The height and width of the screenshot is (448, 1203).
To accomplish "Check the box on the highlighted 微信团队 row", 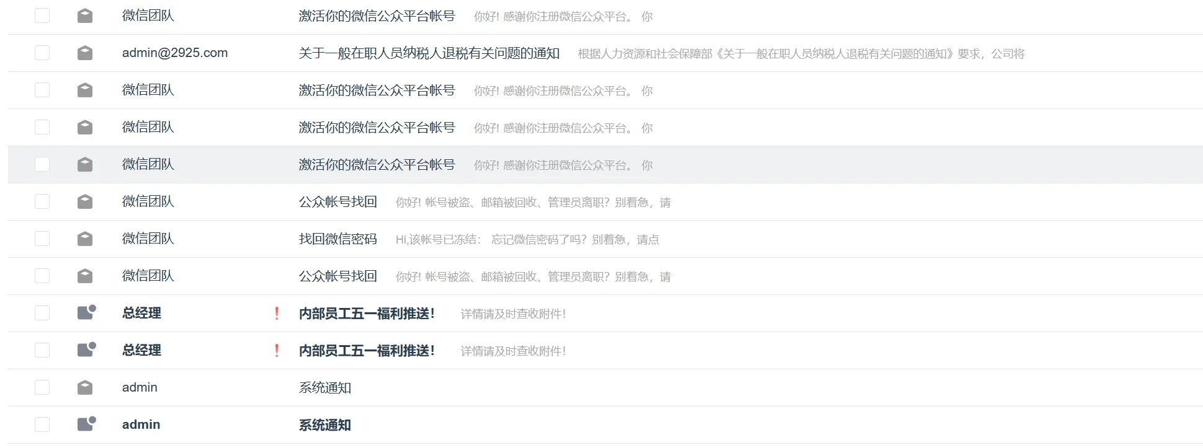I will [42, 164].
